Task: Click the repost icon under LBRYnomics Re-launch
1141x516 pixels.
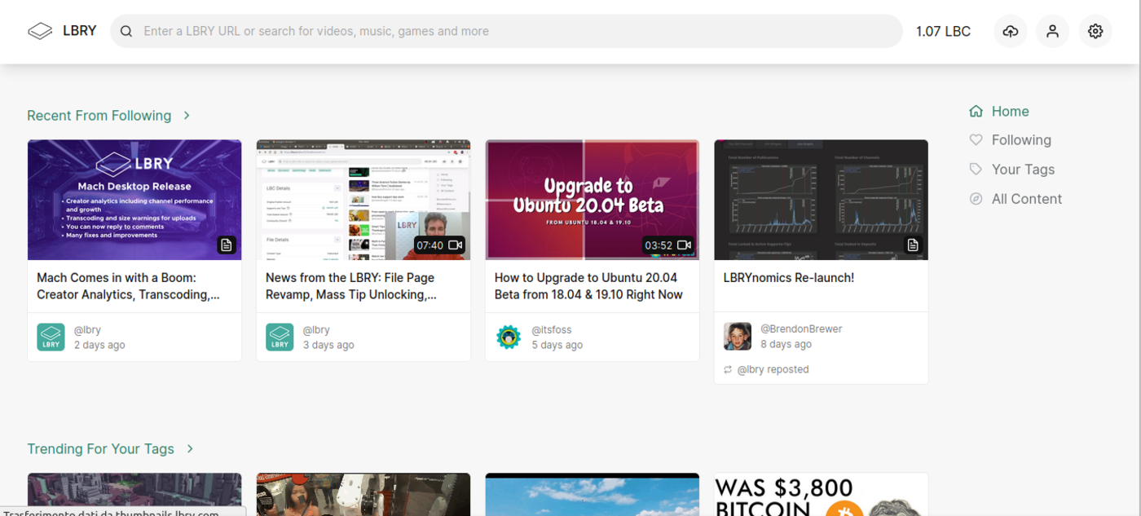Action: coord(728,368)
